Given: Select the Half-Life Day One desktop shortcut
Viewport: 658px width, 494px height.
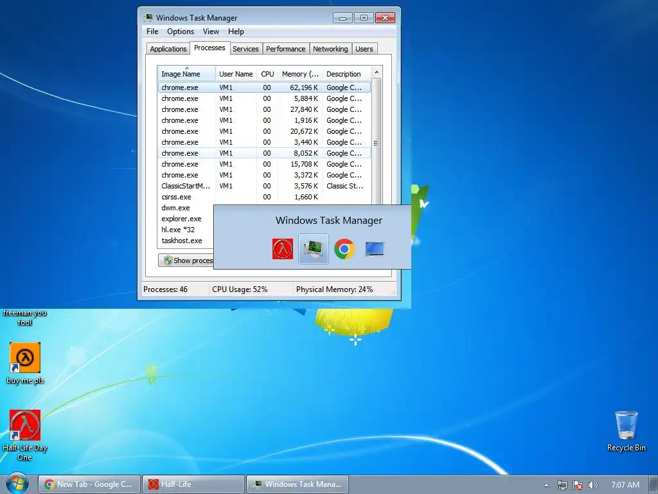Looking at the screenshot, I should tap(25, 435).
